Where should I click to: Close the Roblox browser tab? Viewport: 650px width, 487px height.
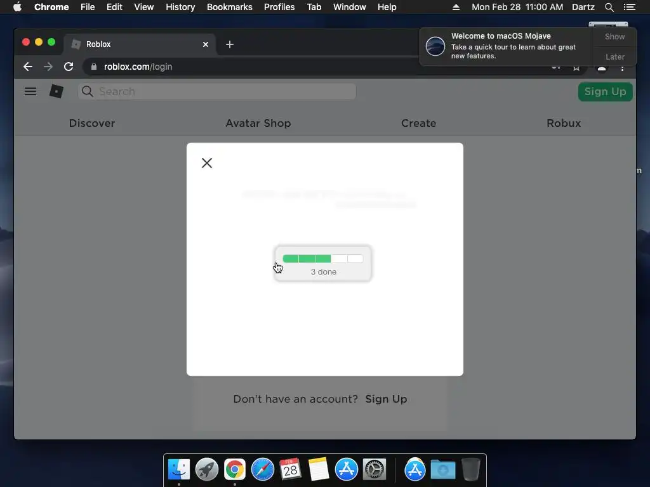(206, 44)
